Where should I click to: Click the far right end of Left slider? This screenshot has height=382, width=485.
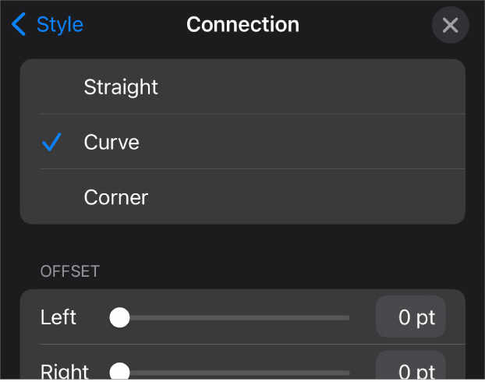(347, 317)
